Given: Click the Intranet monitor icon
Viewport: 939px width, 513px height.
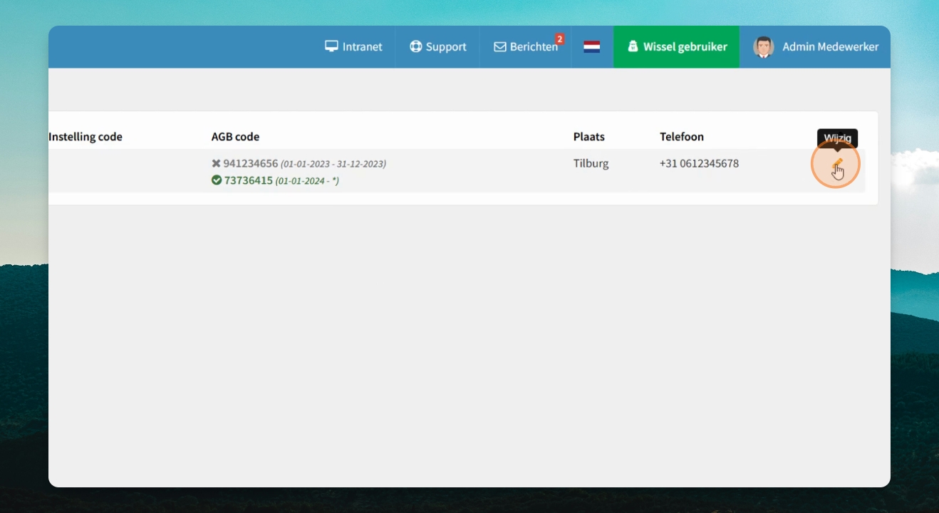Looking at the screenshot, I should coord(331,46).
